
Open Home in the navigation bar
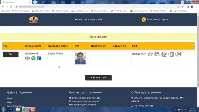coord(78,20)
